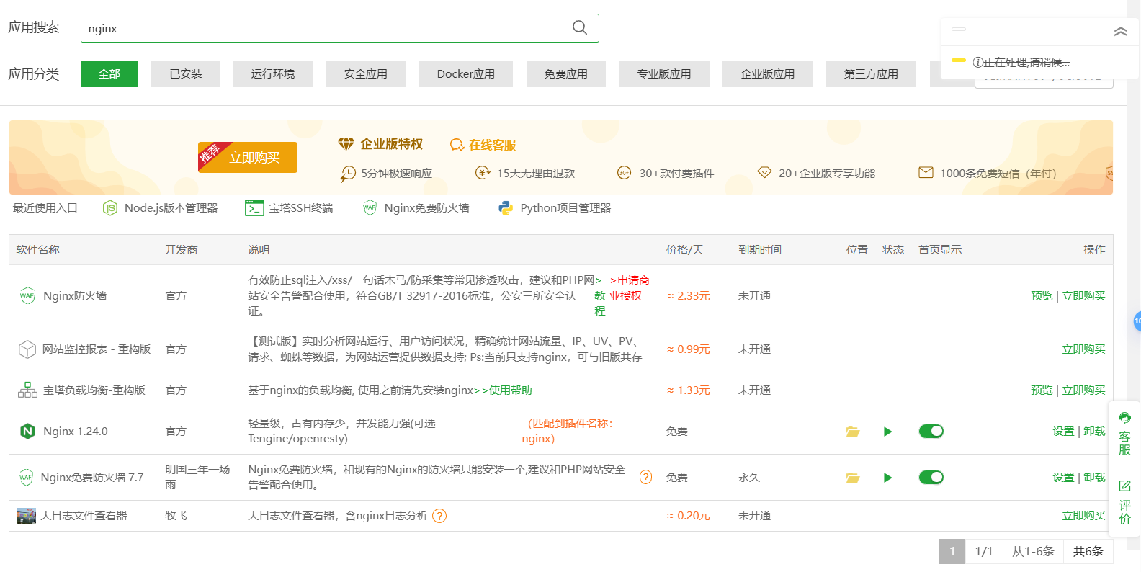1141x572 pixels.
Task: Open the 客服 customer service side icon
Action: [x=1124, y=434]
